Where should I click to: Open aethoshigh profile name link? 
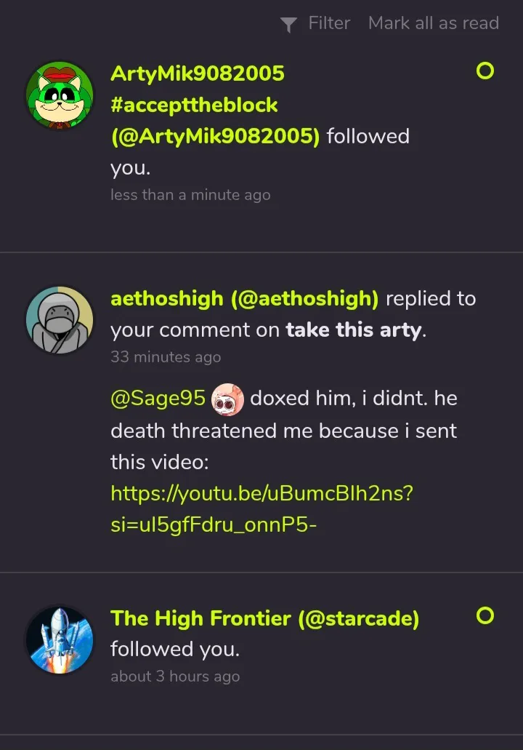click(244, 298)
